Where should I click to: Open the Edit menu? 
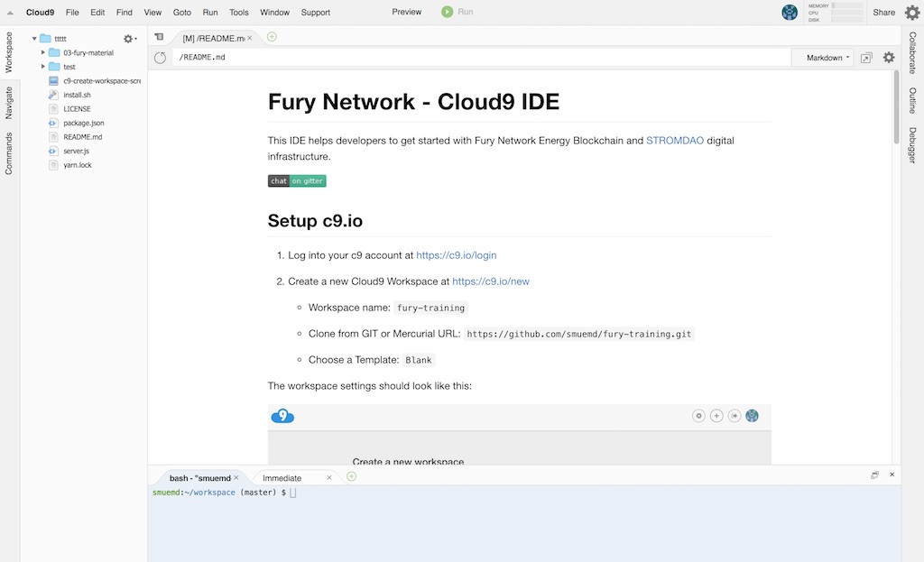[97, 13]
